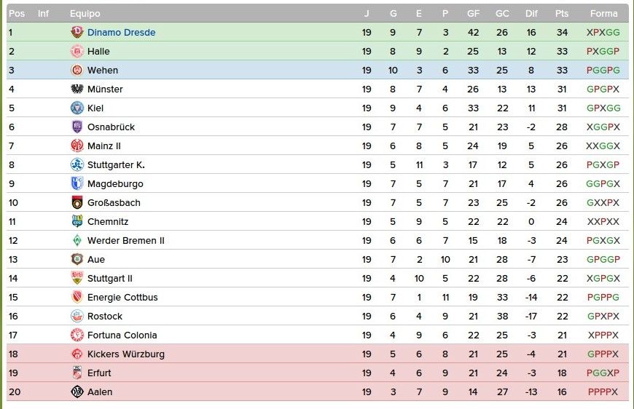Image resolution: width=634 pixels, height=409 pixels.
Task: Select the Münster eagle crest icon
Action: [77, 89]
